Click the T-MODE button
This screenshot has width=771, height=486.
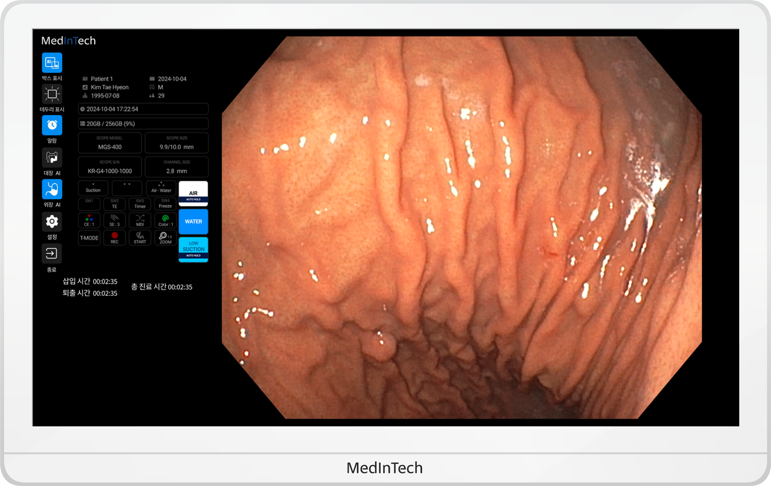coord(89,238)
